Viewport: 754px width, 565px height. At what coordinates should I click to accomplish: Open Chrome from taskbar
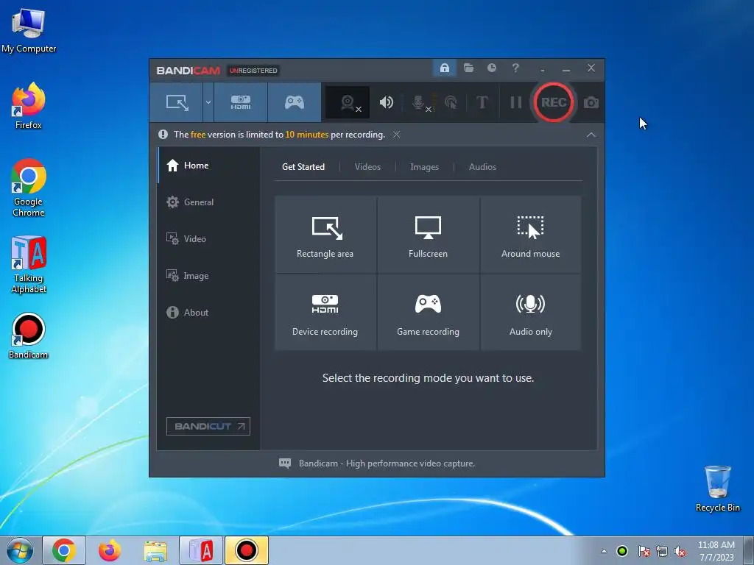pyautogui.click(x=64, y=550)
